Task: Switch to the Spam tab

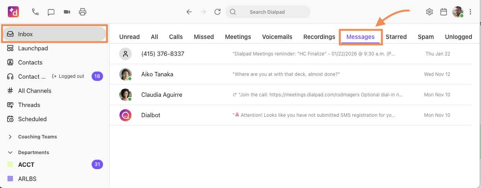Action: (x=426, y=37)
